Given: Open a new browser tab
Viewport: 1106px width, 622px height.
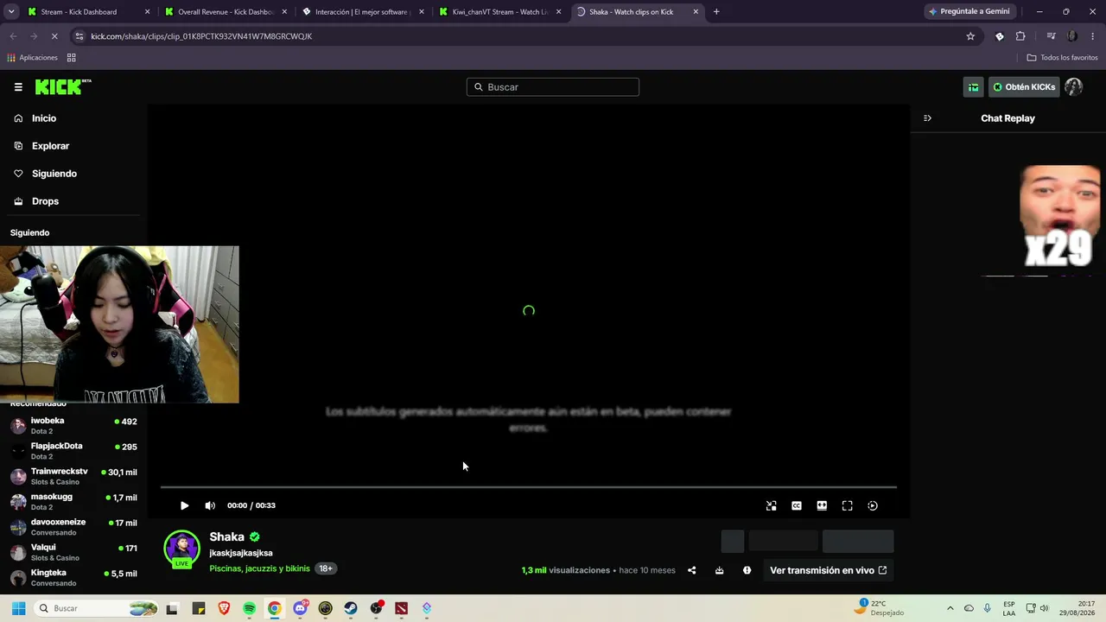Looking at the screenshot, I should pyautogui.click(x=716, y=12).
